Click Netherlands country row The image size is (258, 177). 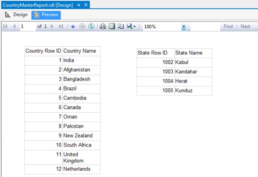point(62,169)
